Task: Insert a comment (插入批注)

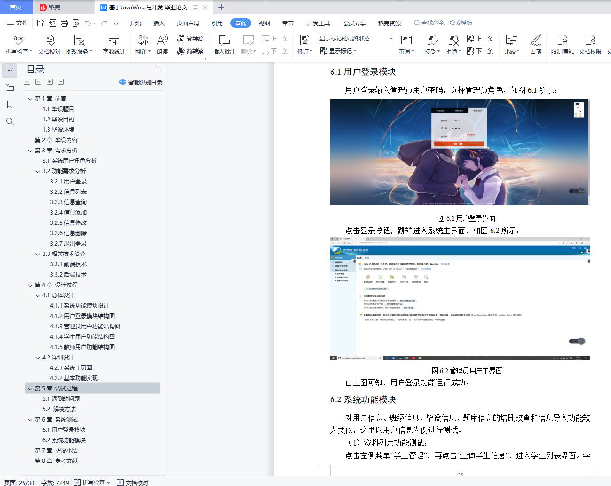Action: (224, 45)
